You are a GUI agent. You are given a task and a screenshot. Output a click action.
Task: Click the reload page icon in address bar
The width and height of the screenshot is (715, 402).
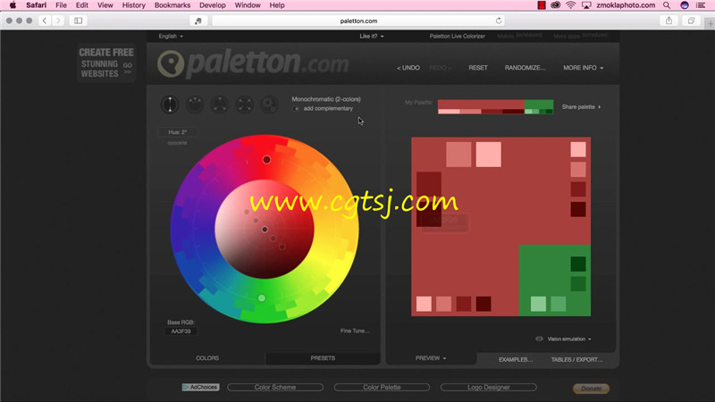(499, 21)
